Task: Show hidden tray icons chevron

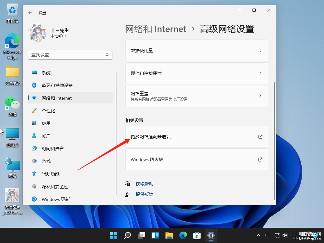Action: click(258, 235)
